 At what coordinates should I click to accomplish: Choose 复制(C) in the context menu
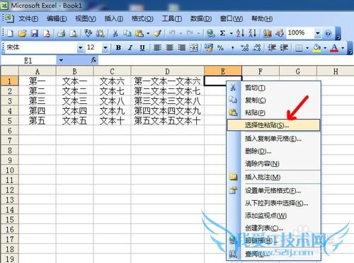tap(273, 100)
